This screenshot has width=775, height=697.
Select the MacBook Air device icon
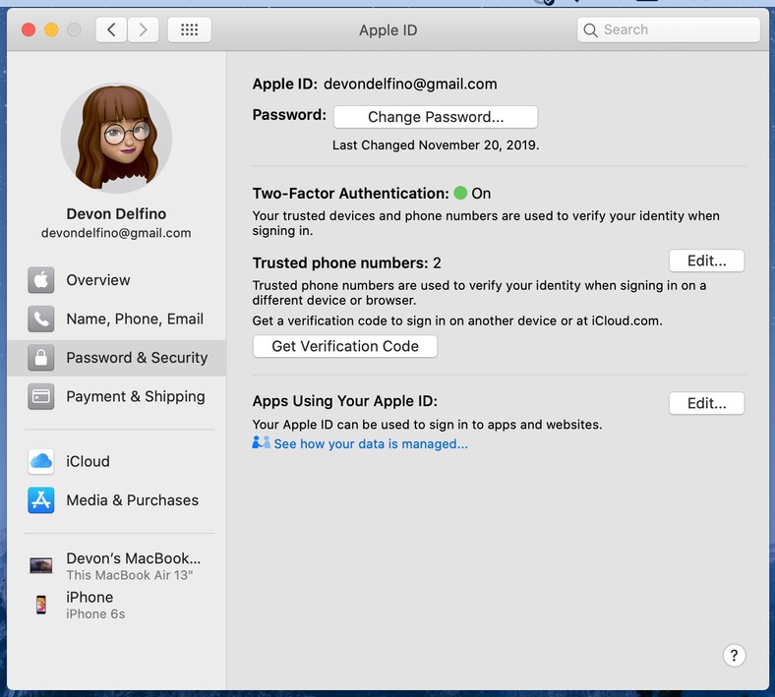coord(41,565)
